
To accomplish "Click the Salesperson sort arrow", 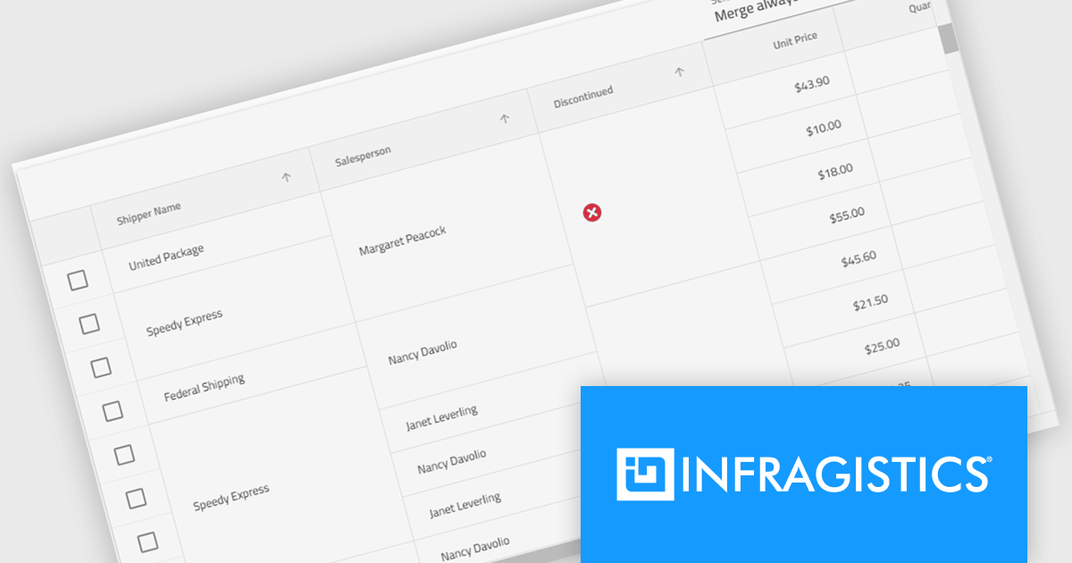I will click(x=505, y=118).
